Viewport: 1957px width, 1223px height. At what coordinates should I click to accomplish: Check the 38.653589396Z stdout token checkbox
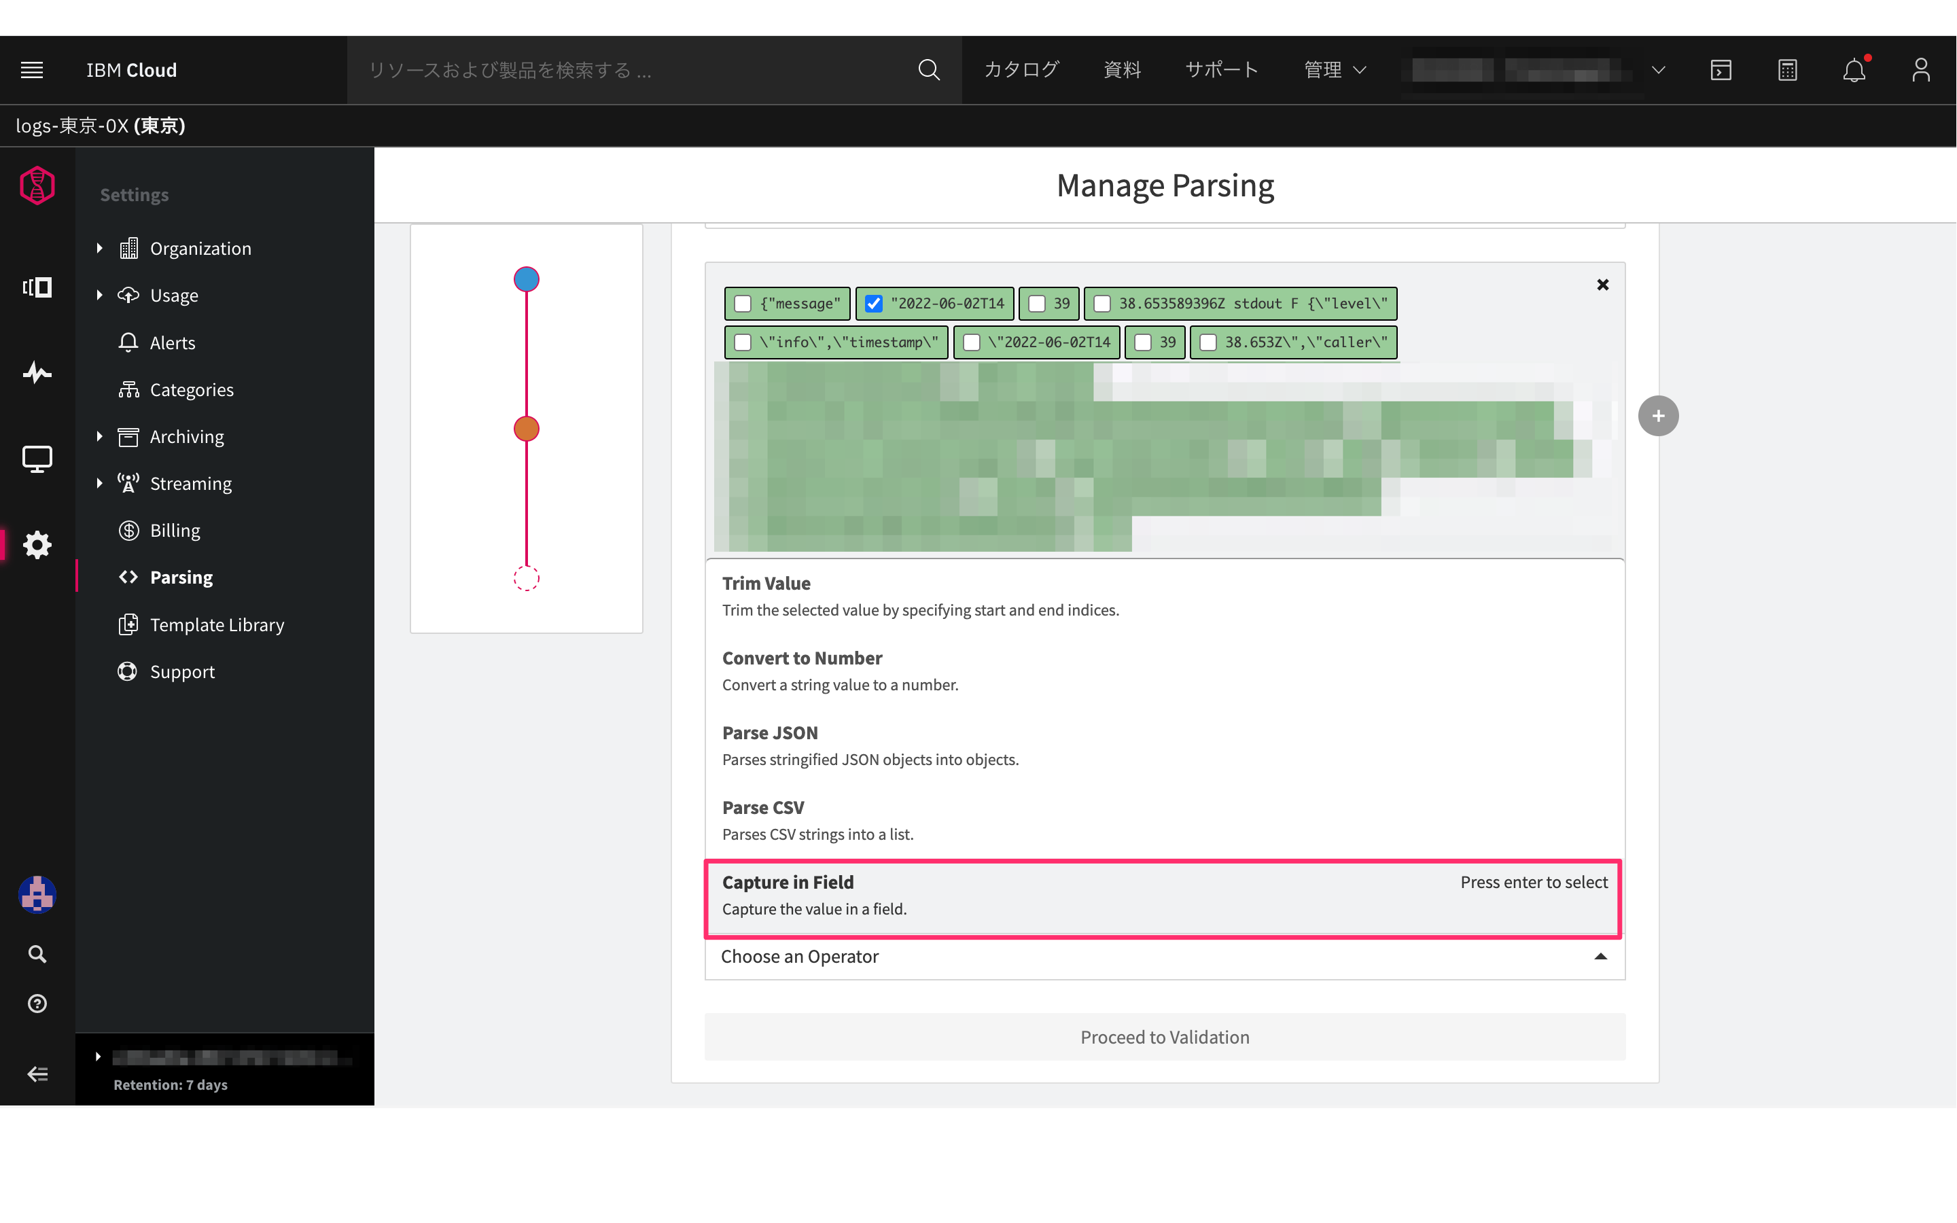pos(1102,304)
